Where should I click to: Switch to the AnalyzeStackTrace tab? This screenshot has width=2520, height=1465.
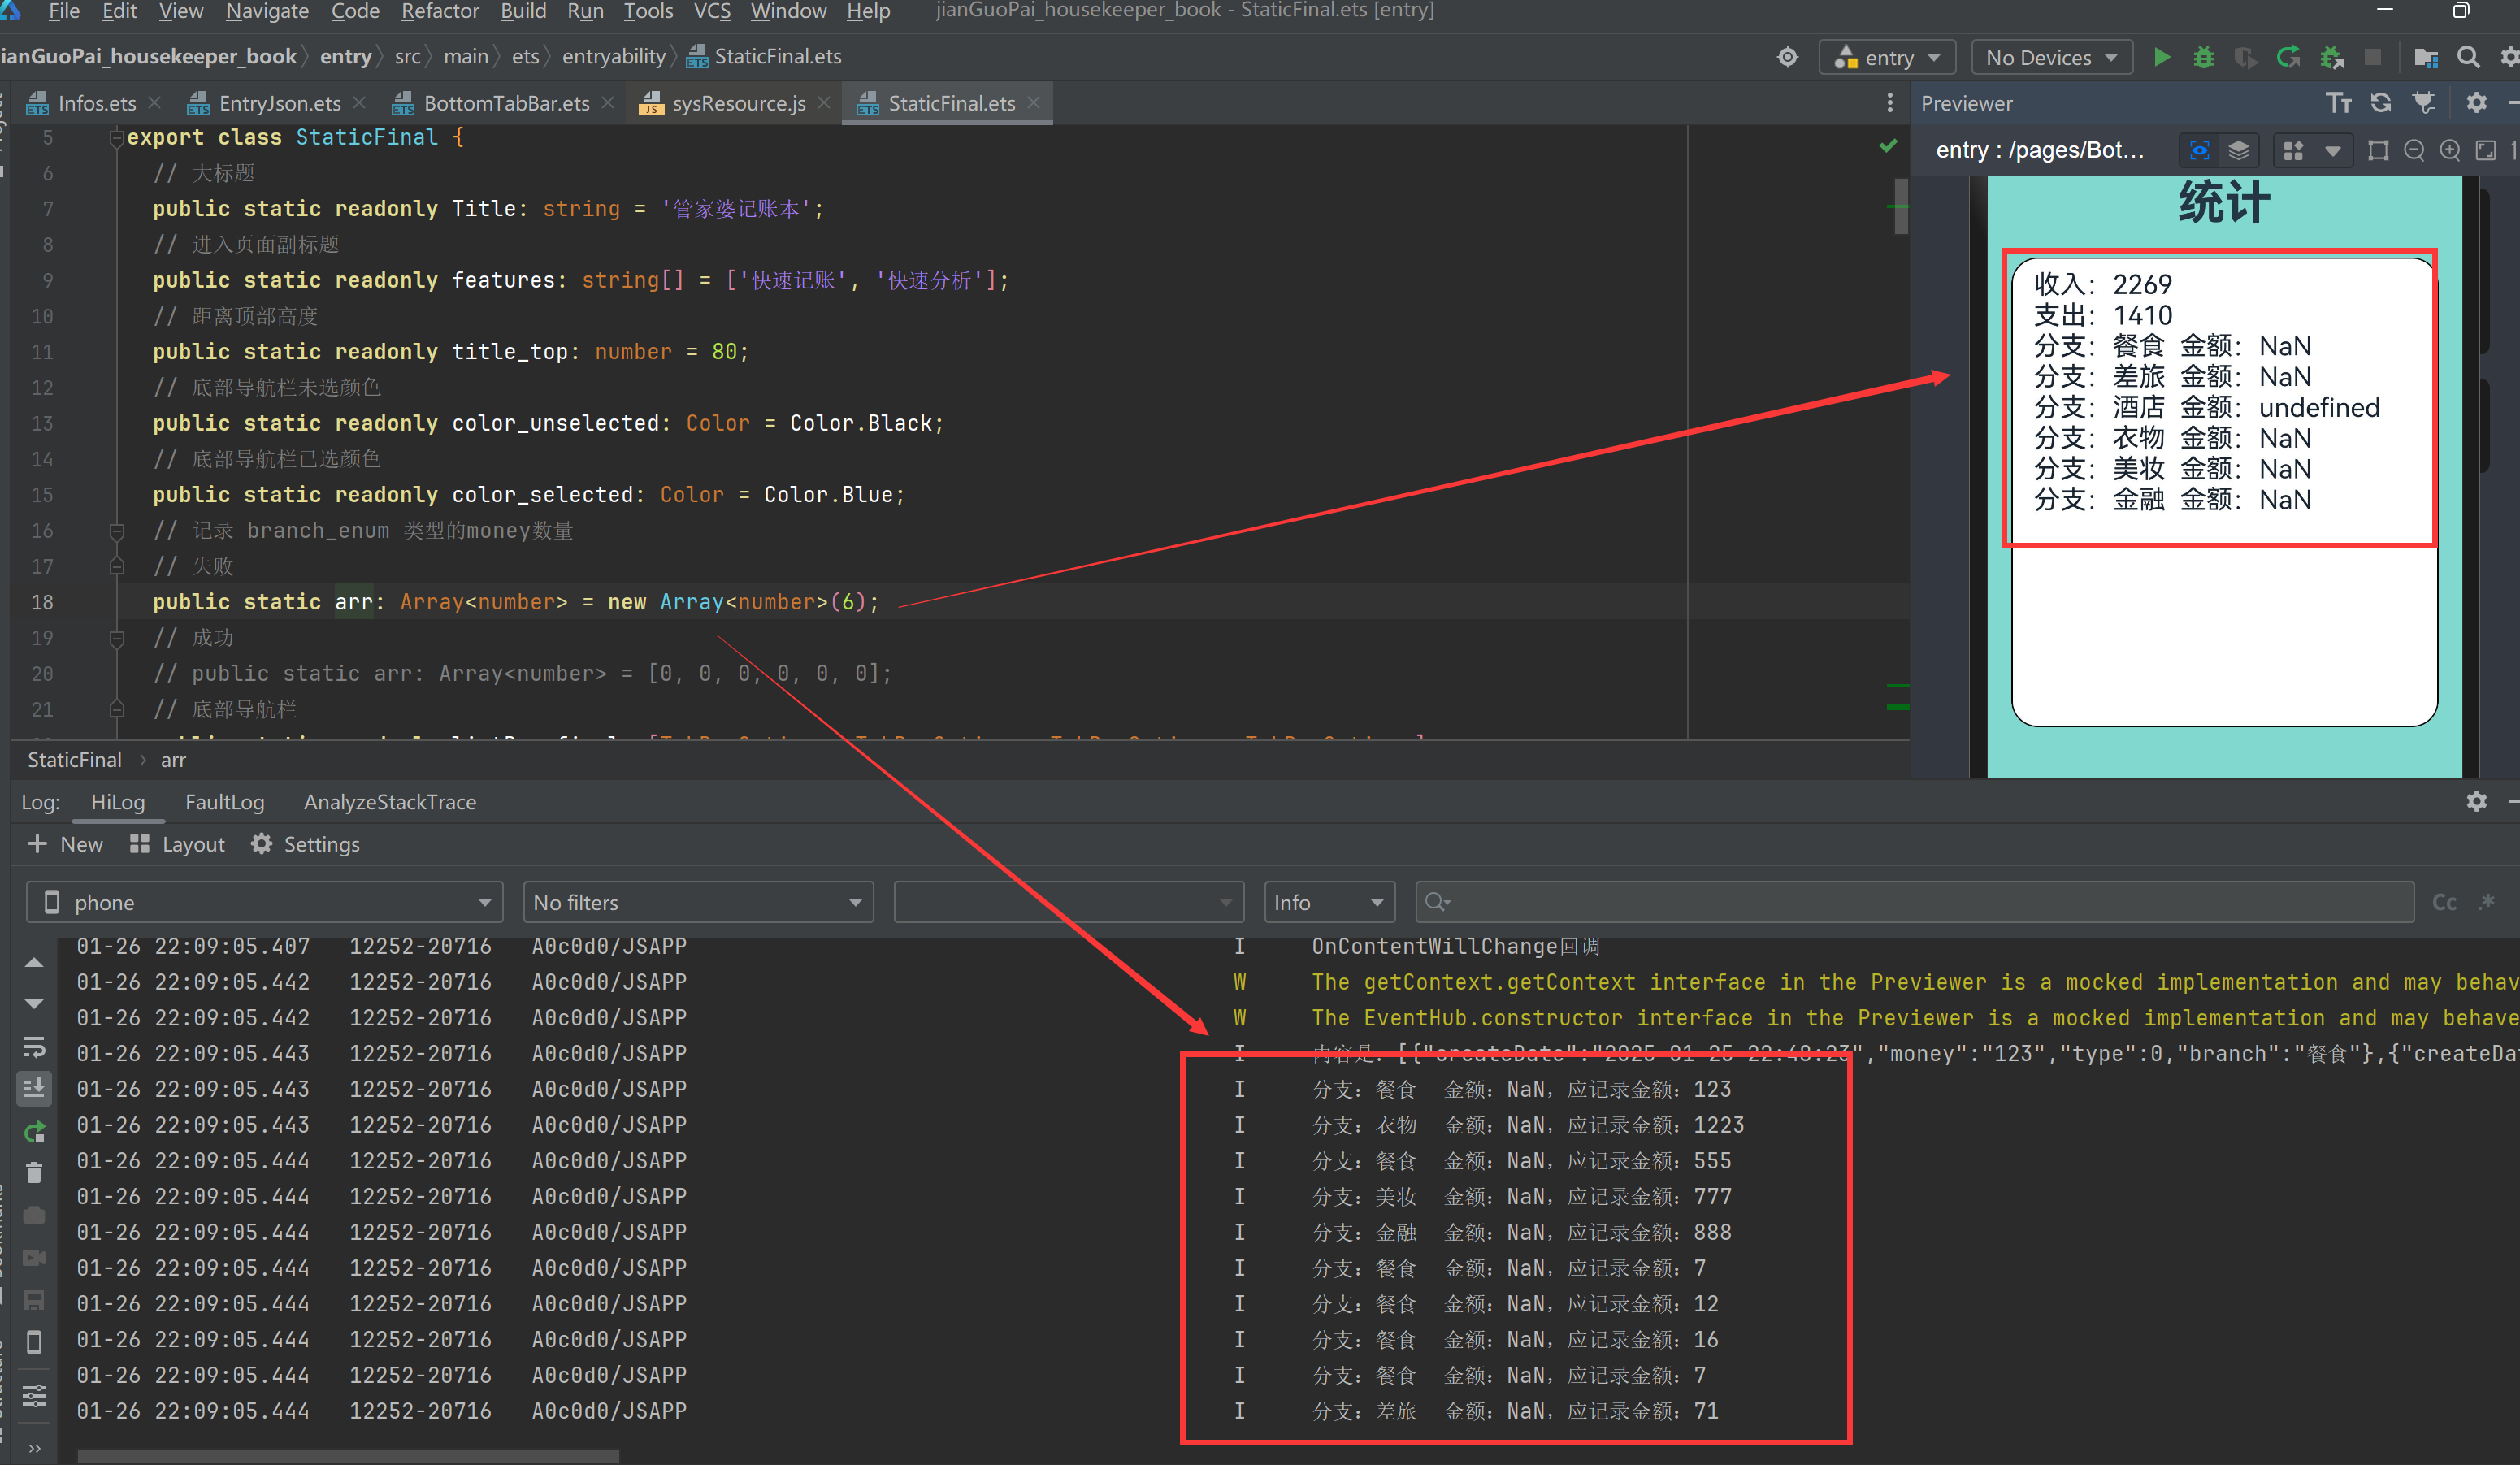[389, 802]
